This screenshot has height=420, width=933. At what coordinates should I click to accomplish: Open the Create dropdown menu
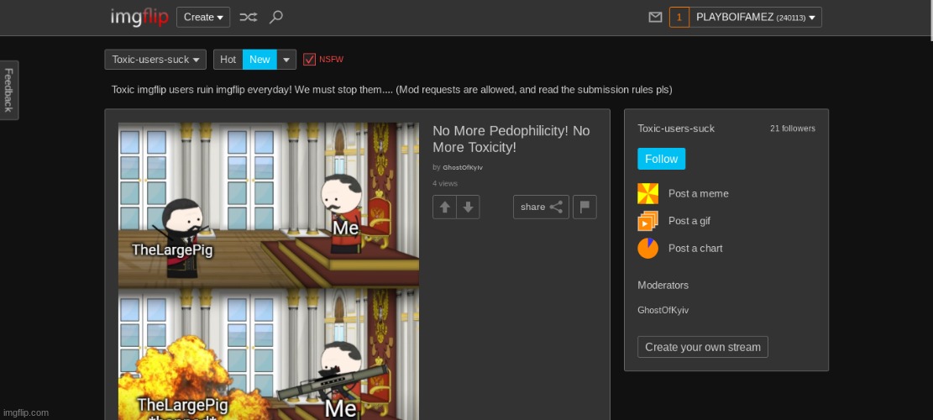203,17
